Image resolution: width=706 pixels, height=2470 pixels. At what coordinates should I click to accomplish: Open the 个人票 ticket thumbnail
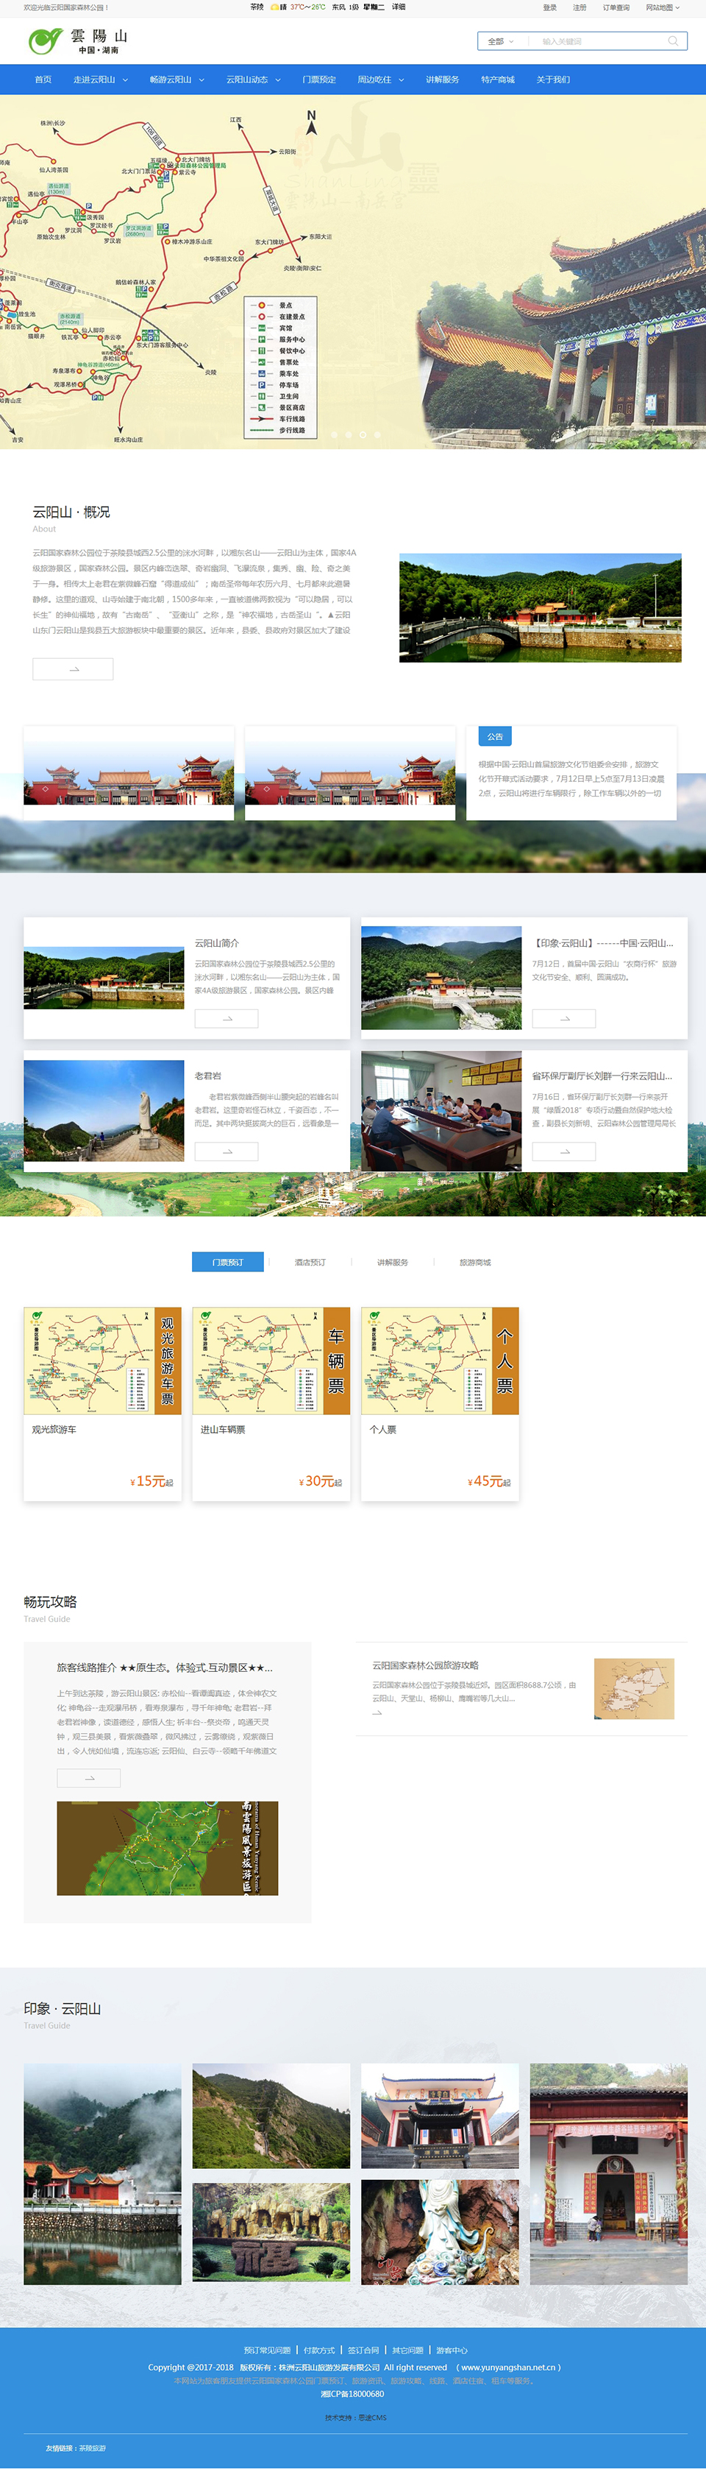pos(440,1360)
